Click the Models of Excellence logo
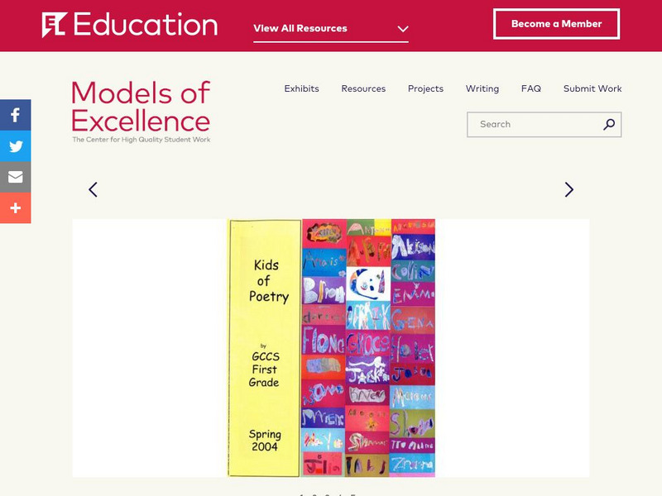662x496 pixels. coord(141,107)
